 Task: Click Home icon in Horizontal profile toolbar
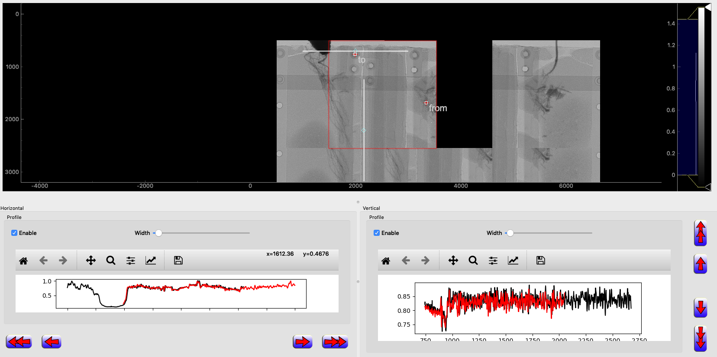[23, 261]
